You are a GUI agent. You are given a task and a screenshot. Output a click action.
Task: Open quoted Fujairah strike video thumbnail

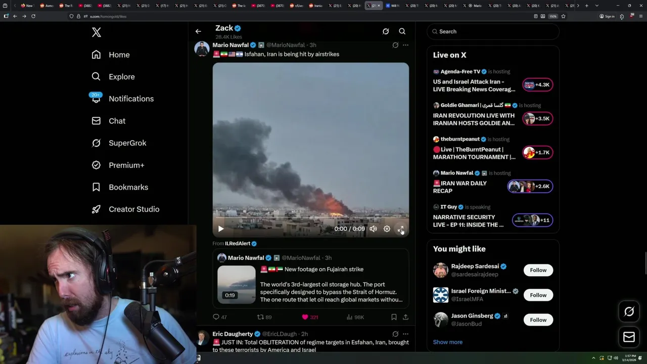pos(237,285)
